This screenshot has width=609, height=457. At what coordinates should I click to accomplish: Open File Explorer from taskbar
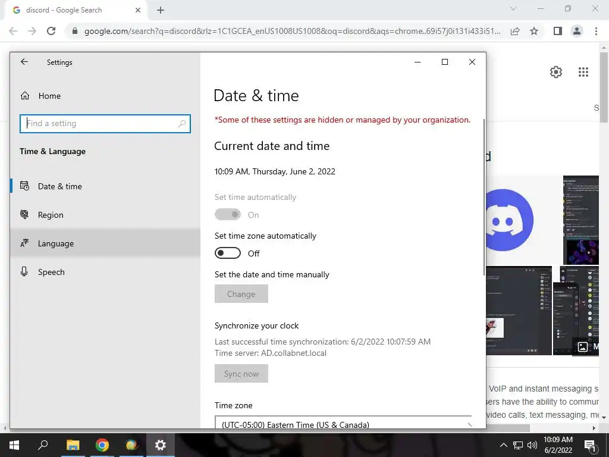[x=73, y=445]
